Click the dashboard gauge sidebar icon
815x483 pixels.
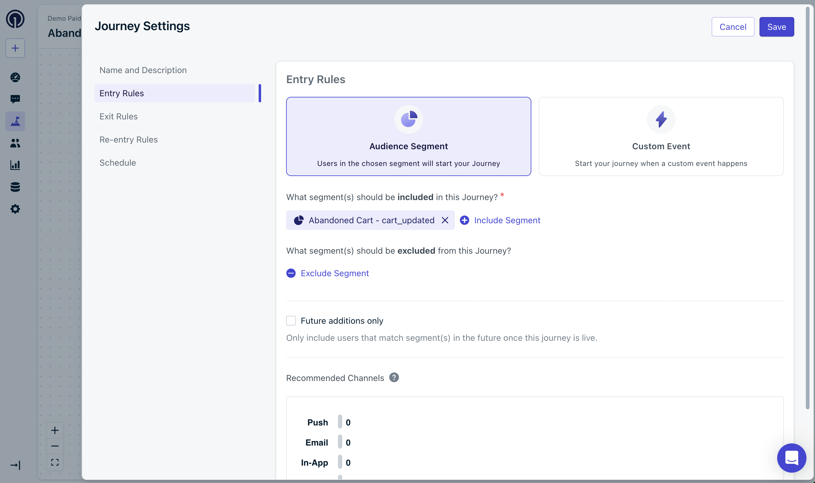pyautogui.click(x=15, y=77)
